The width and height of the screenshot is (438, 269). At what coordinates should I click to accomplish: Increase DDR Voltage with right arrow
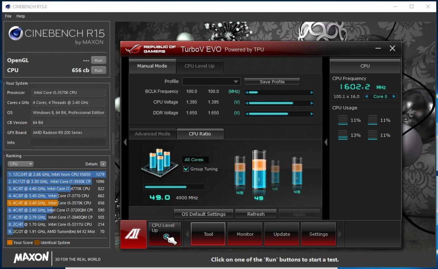pyautogui.click(x=311, y=114)
